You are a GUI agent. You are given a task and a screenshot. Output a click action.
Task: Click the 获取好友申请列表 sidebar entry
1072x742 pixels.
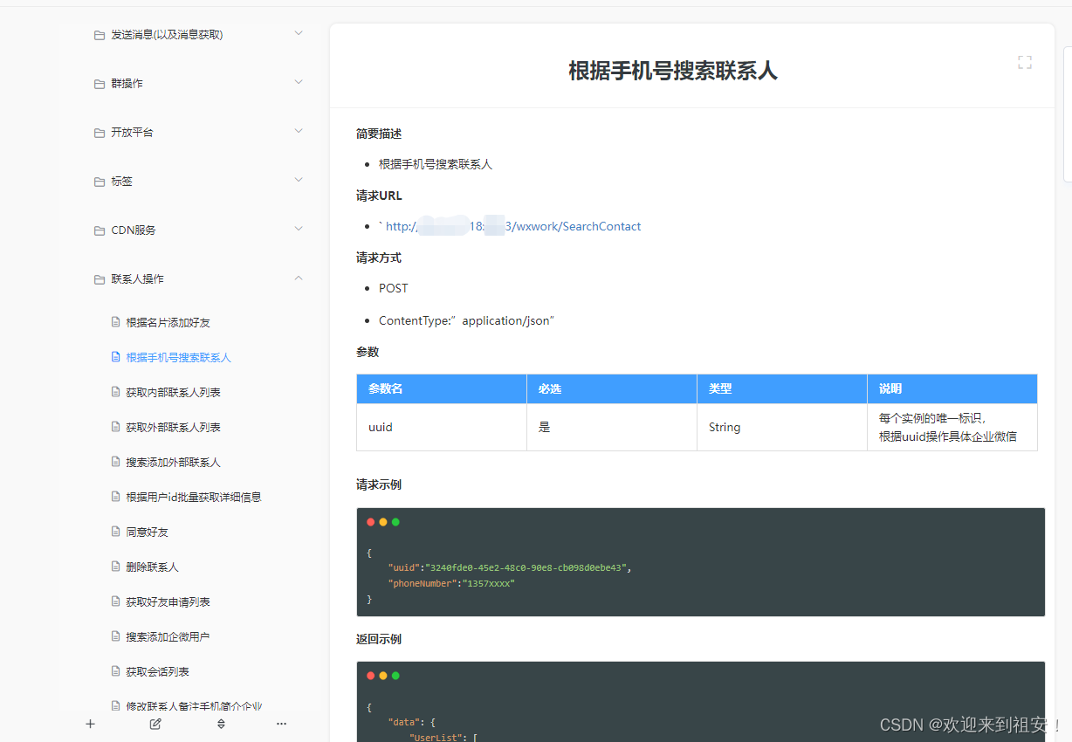166,601
